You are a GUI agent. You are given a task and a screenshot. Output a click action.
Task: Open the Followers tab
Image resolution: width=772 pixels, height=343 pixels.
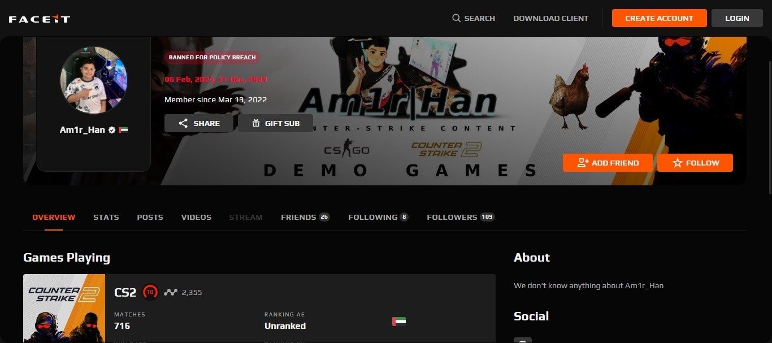pos(461,217)
